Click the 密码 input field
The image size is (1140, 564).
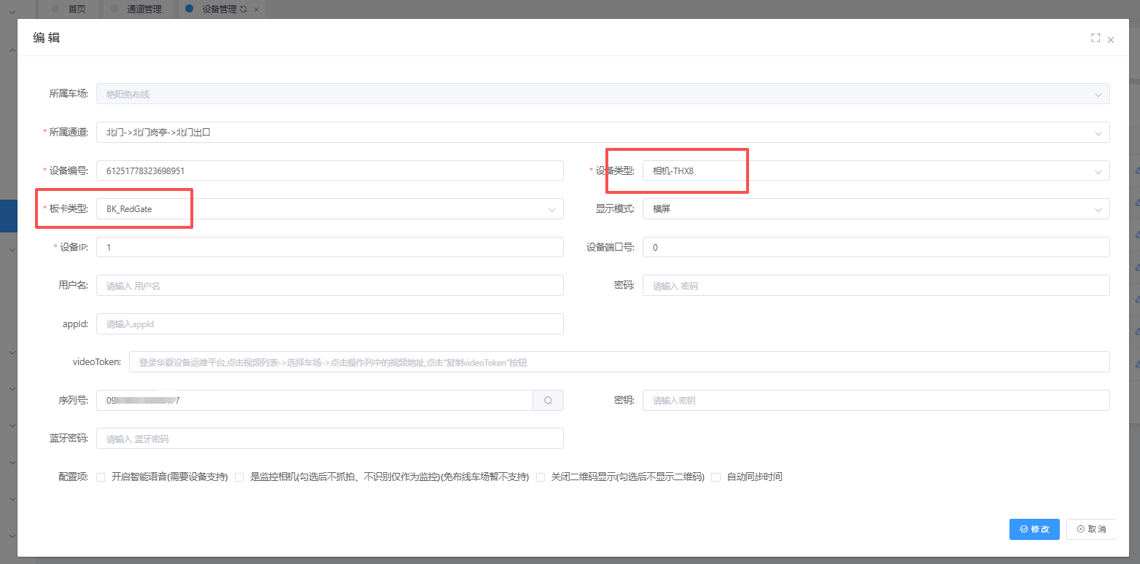[876, 286]
